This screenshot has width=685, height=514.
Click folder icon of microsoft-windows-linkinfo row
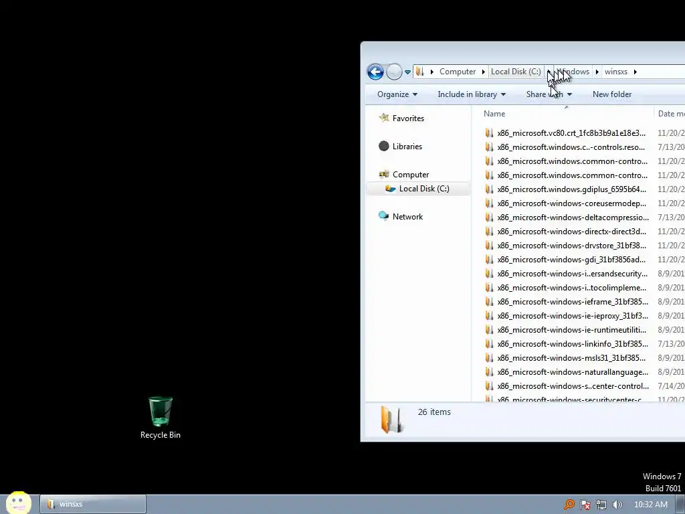(x=489, y=343)
